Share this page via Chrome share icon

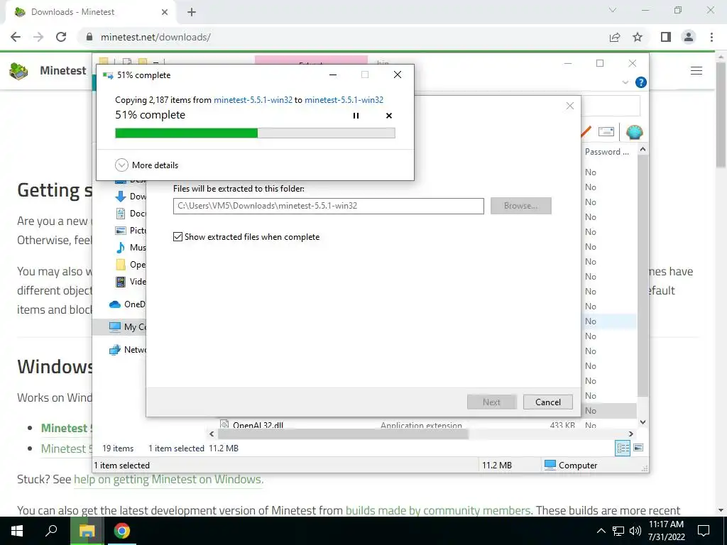tap(615, 37)
